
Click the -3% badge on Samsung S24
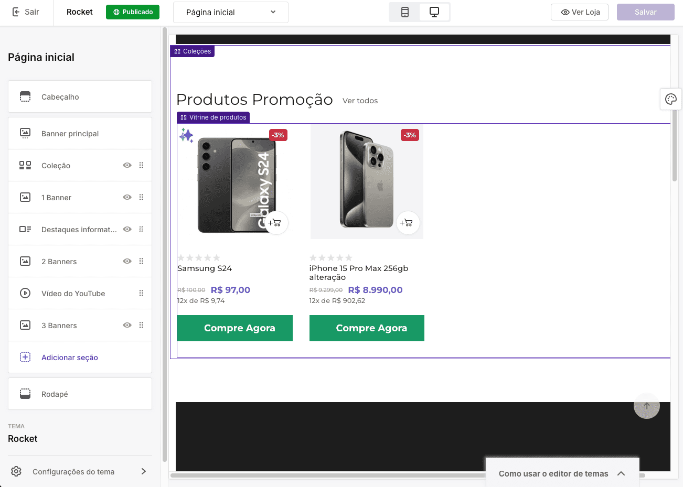click(278, 135)
